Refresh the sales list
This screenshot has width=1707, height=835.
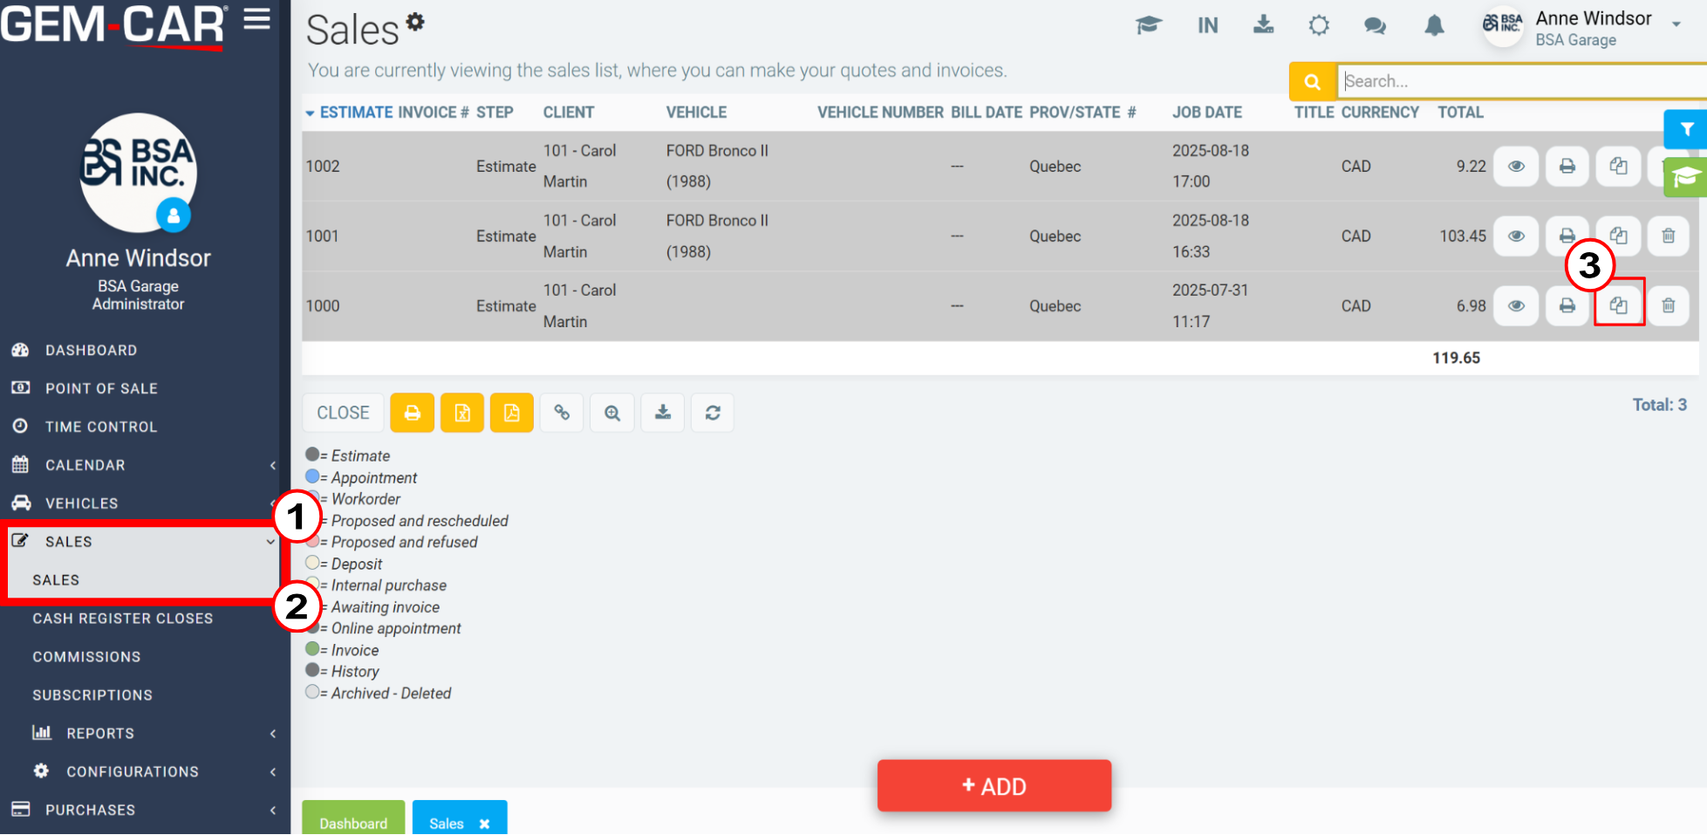point(713,413)
